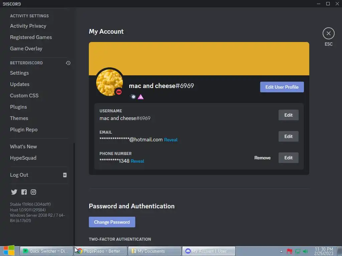The image size is (342, 256).
Task: Open the Plugins page
Action: 18,107
